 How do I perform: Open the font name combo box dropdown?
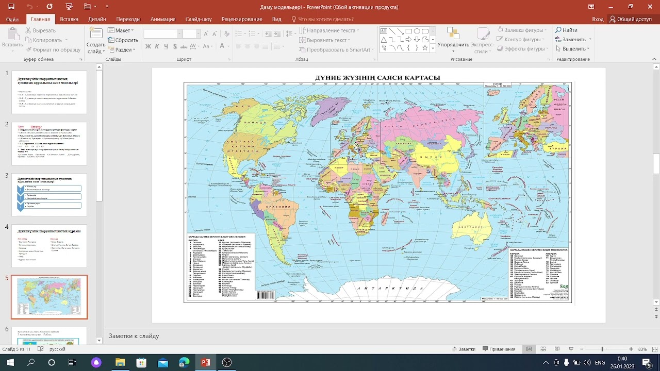point(179,33)
